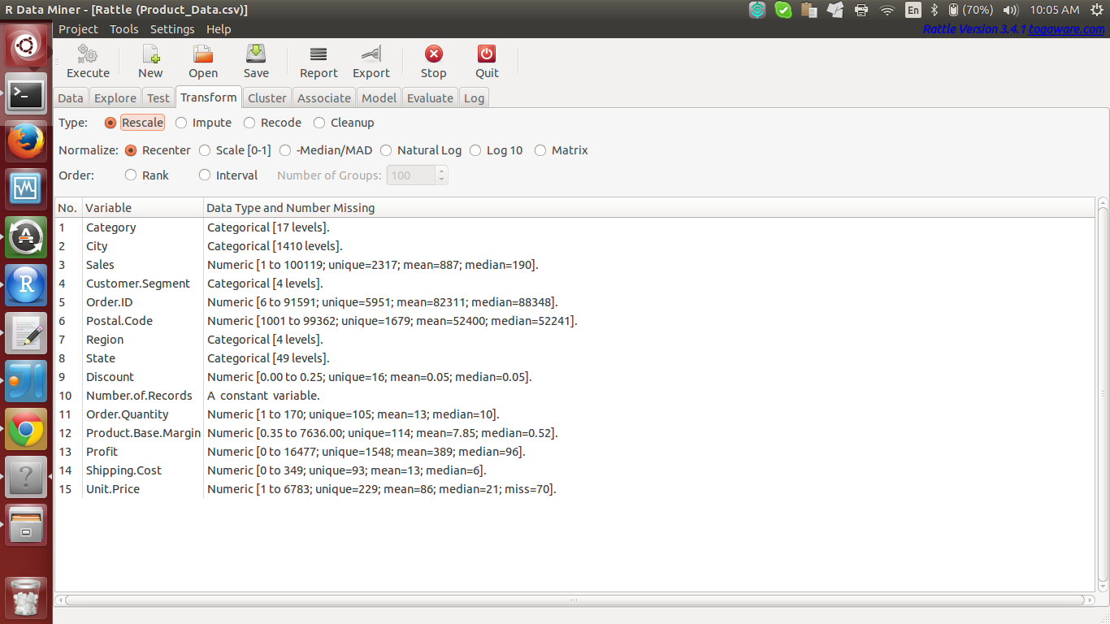Open the Trash from the dock

[26, 597]
